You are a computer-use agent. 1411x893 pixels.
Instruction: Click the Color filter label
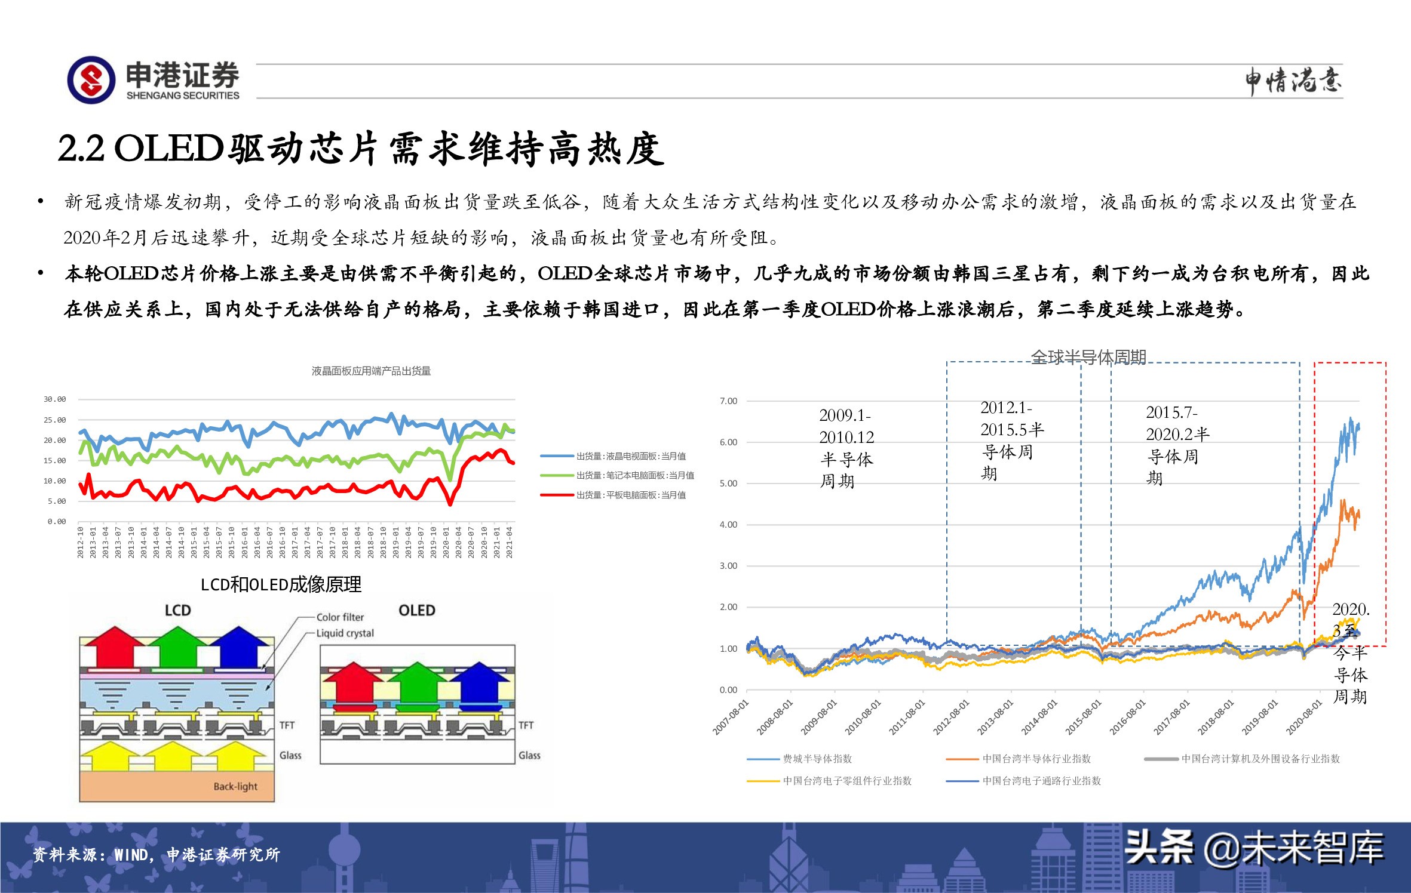(340, 617)
